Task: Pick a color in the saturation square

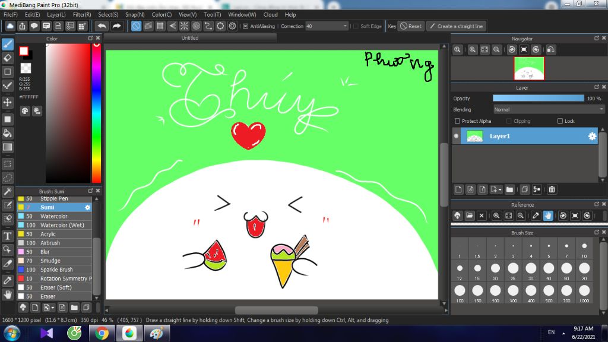Action: tap(68, 112)
